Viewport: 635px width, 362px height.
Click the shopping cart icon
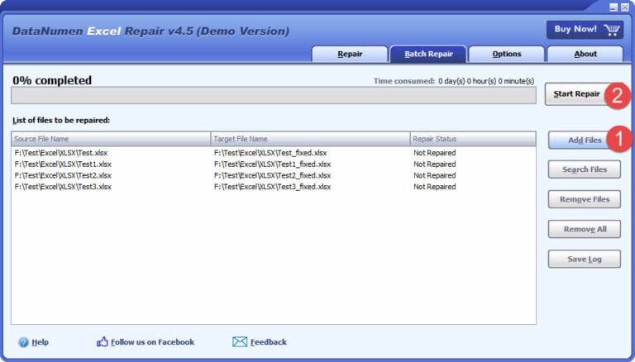pyautogui.click(x=612, y=30)
